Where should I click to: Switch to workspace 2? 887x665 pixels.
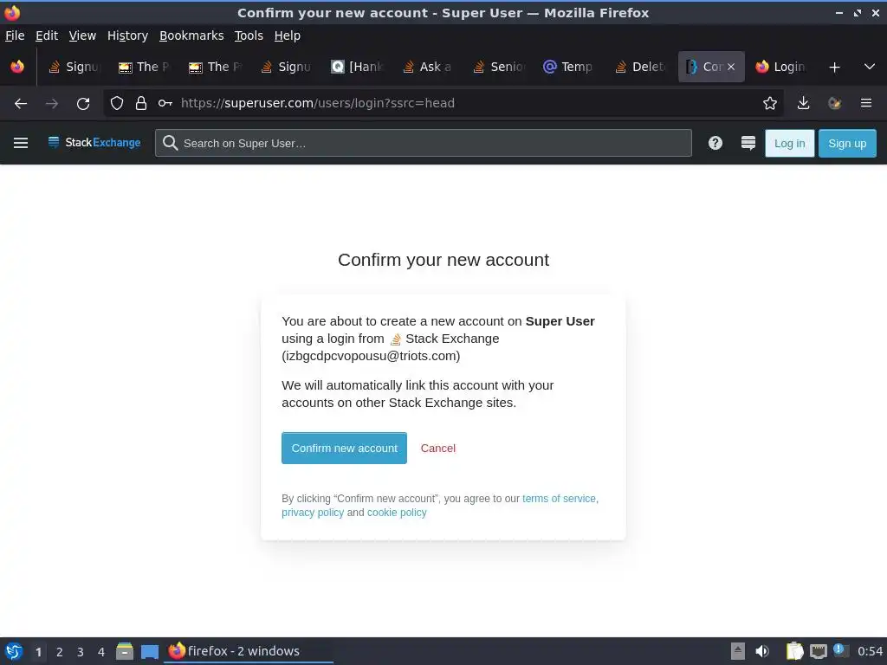59,652
